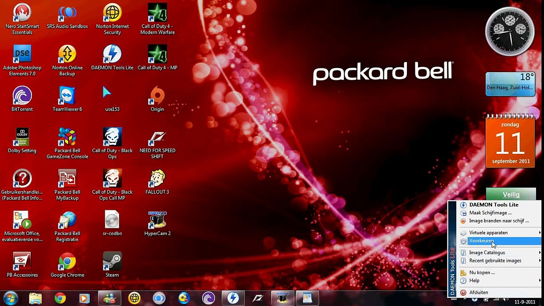The image size is (544, 306).
Task: Open Dolby Setting desktop icon
Action: click(22, 141)
